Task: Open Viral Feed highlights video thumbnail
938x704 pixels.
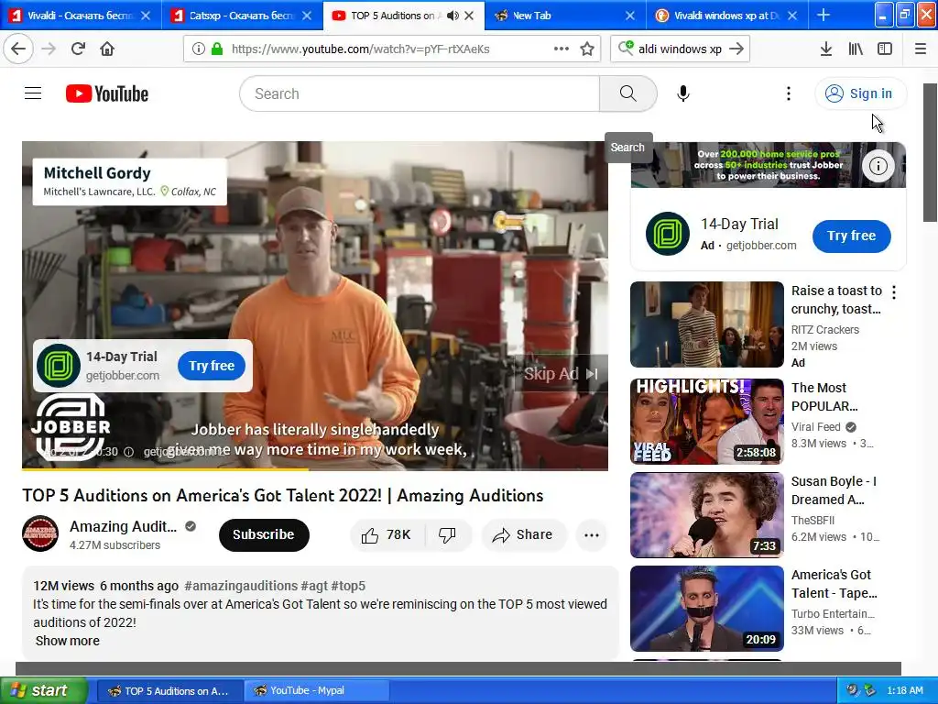Action: (x=706, y=422)
